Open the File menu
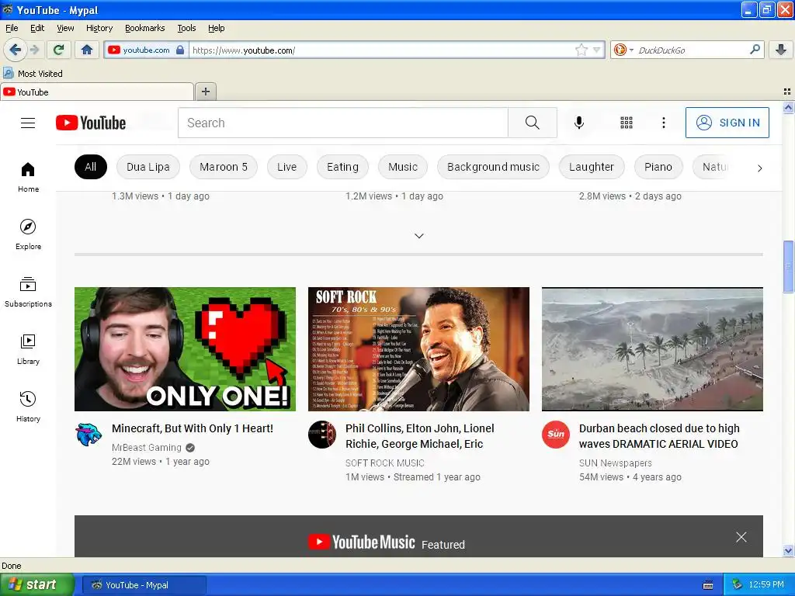The width and height of the screenshot is (795, 596). (12, 28)
